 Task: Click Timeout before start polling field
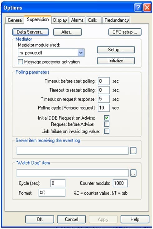tap(103, 81)
